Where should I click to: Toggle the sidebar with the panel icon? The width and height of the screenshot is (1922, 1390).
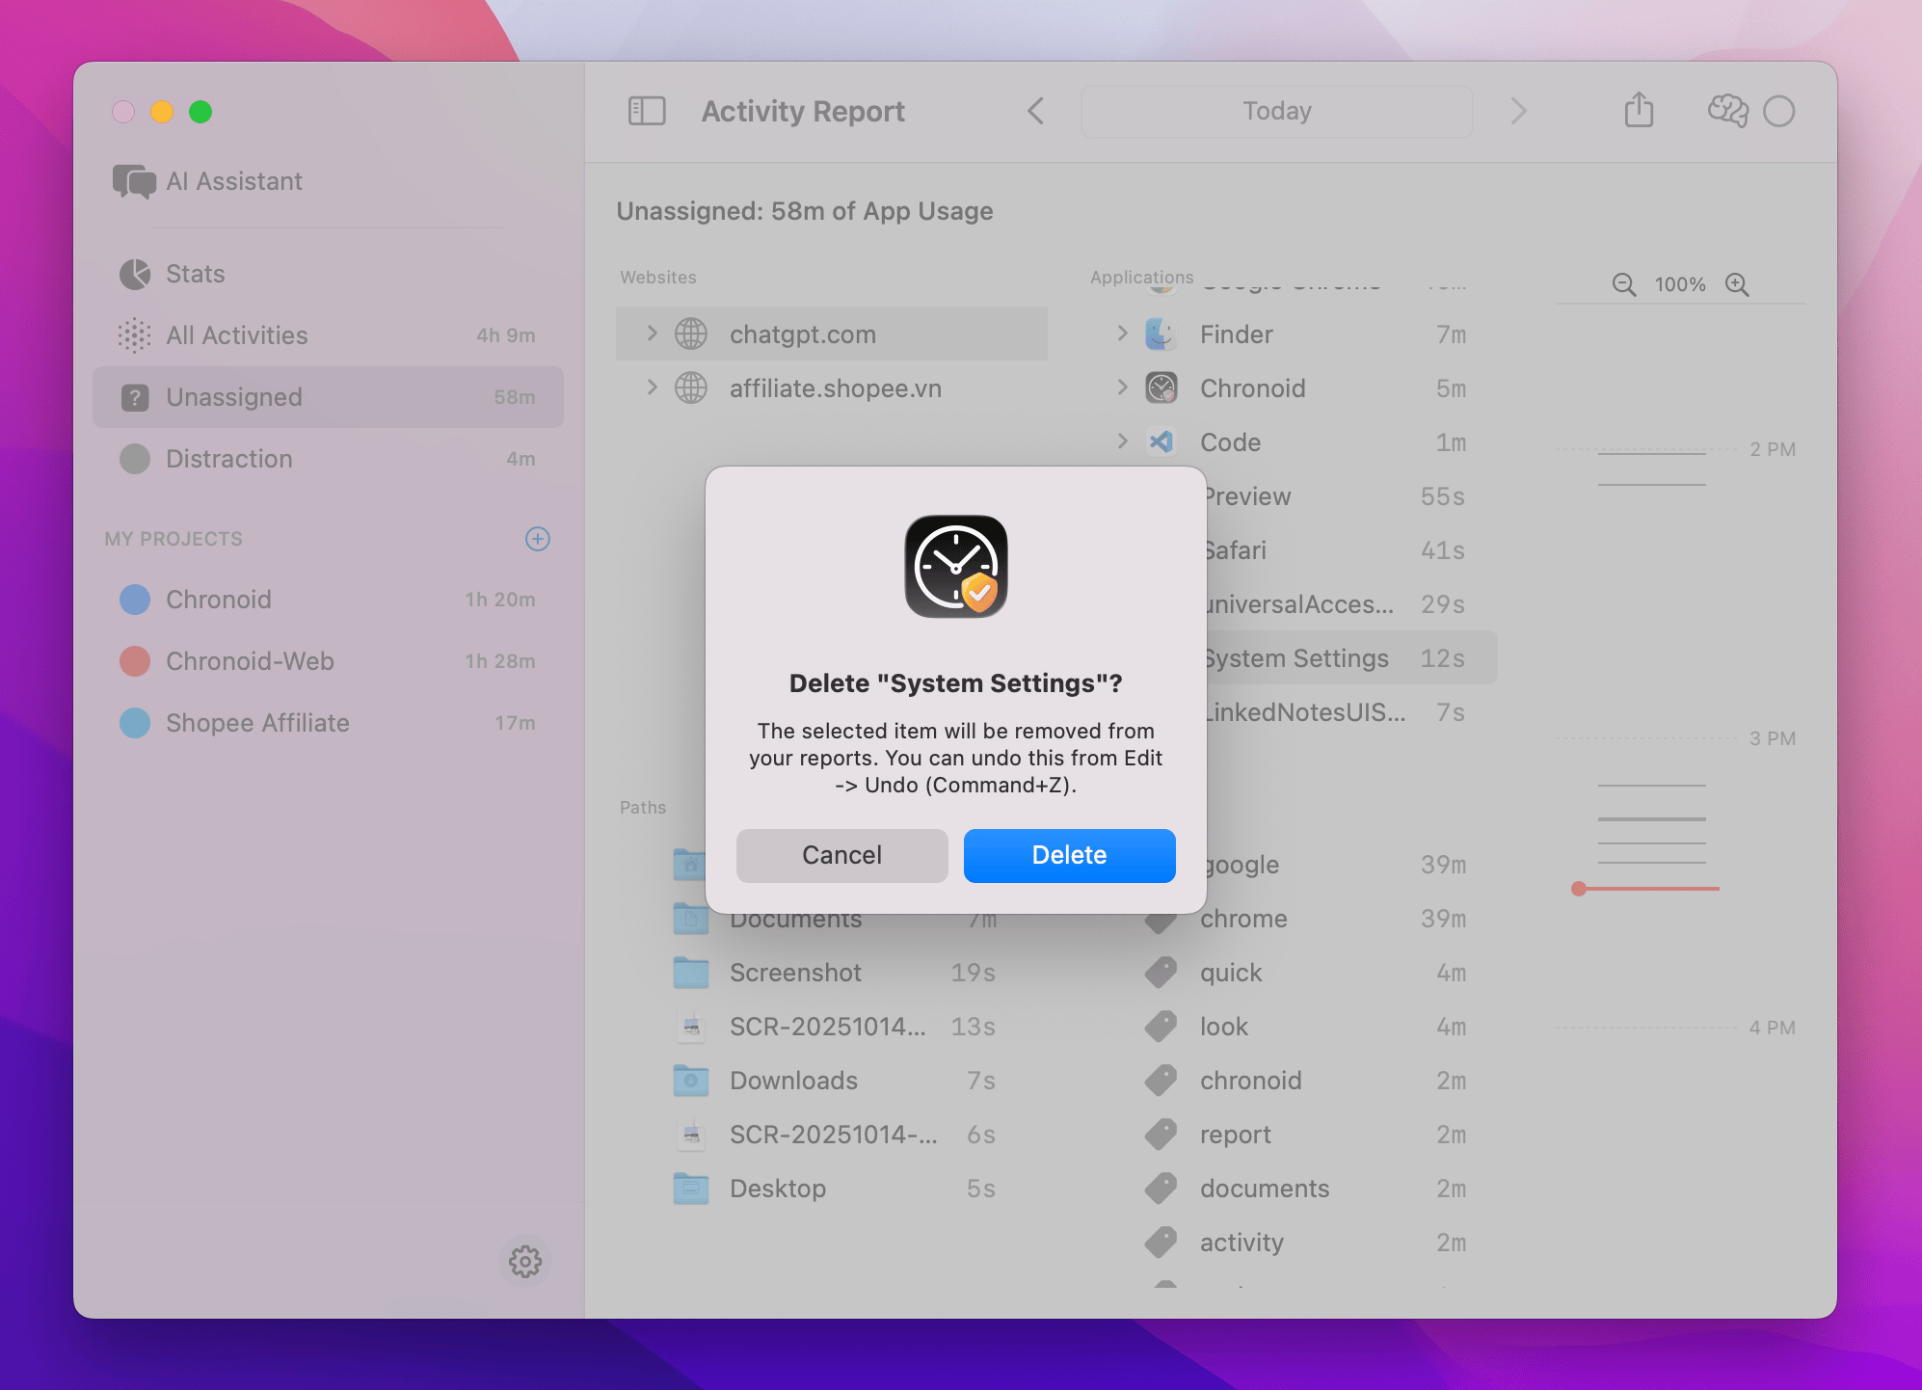646,111
